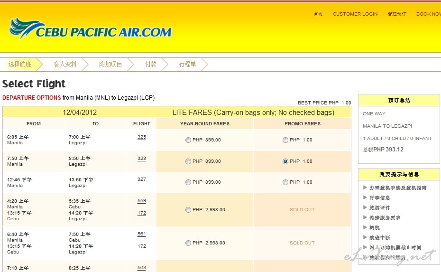Expand 行李信息 baggage info item
The height and width of the screenshot is (272, 441).
click(379, 197)
